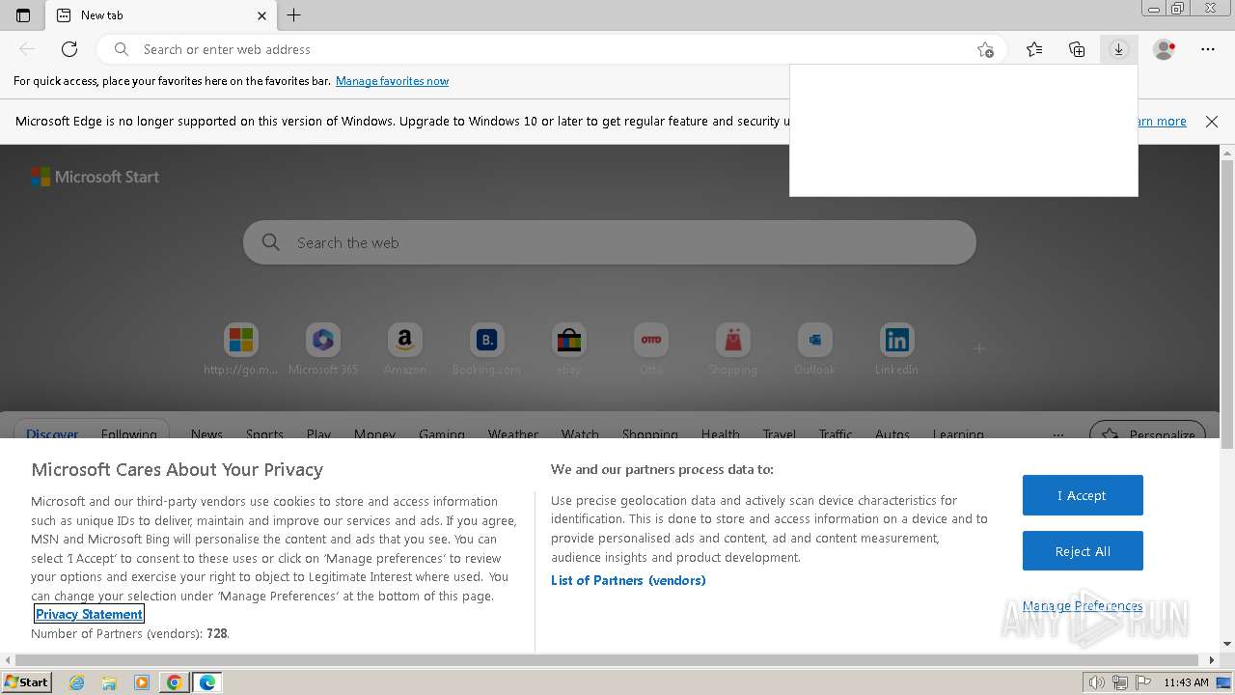
Task: Open media player taskbar icon
Action: point(142,682)
